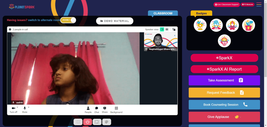Click the 'Speaker view' label
Image resolution: width=267 pixels, height=127 pixels.
(152, 29)
